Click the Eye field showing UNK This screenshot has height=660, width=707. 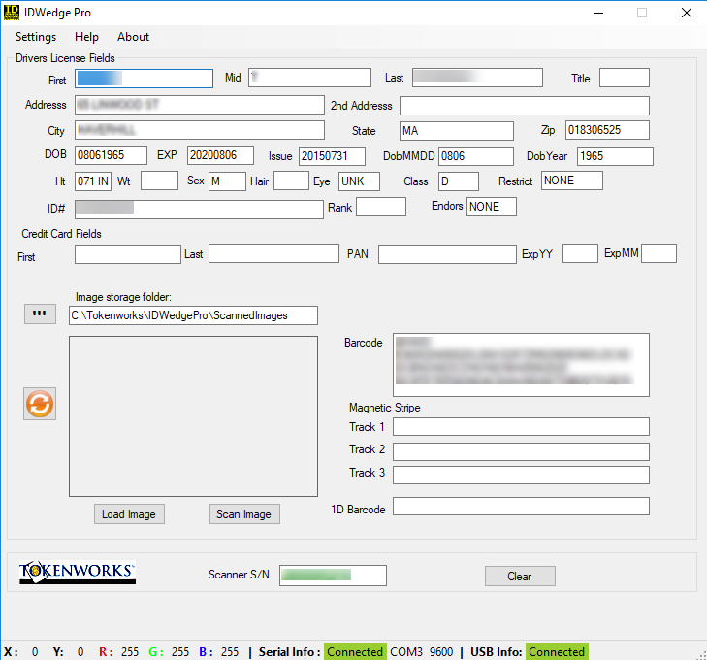(x=359, y=181)
